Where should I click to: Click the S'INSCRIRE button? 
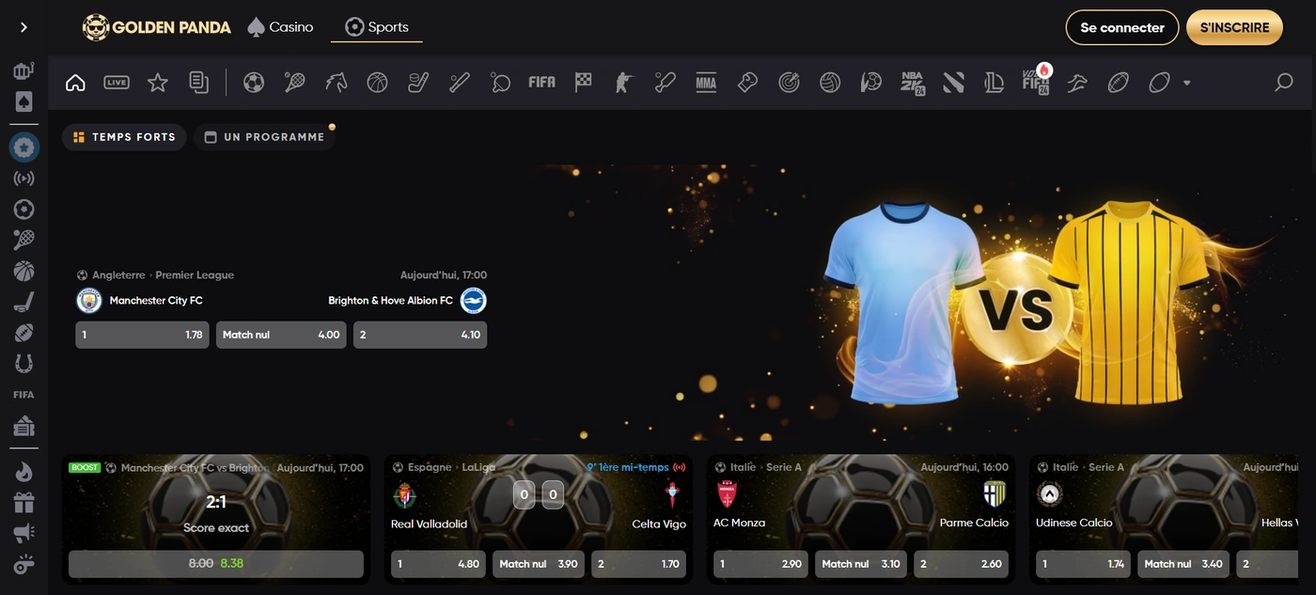click(x=1234, y=27)
